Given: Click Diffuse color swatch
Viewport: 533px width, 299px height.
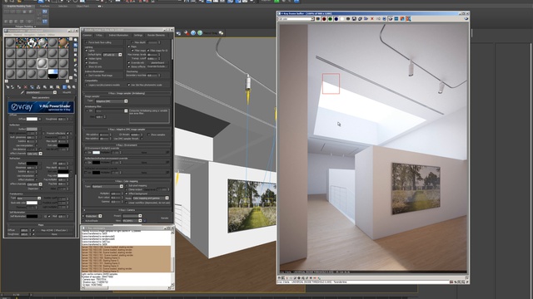Looking at the screenshot, I should (32, 119).
